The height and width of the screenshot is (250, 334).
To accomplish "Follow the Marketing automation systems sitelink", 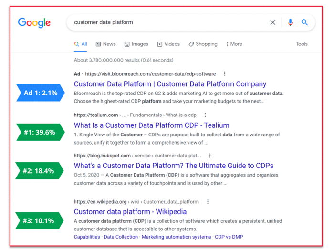I will 177,237.
